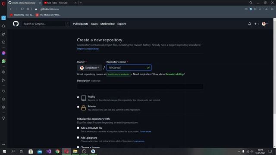Screen dimensions: 276x155
Task: Expand the TangyTom owner dropdown
Action: [89, 68]
